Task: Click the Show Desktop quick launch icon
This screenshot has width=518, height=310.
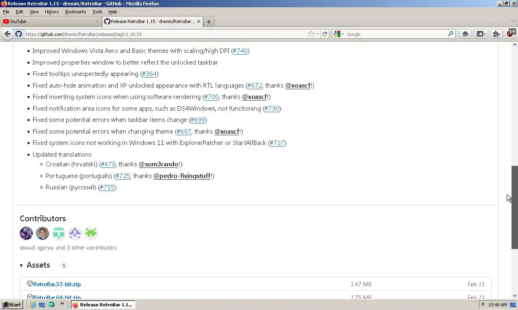Action: click(42, 305)
